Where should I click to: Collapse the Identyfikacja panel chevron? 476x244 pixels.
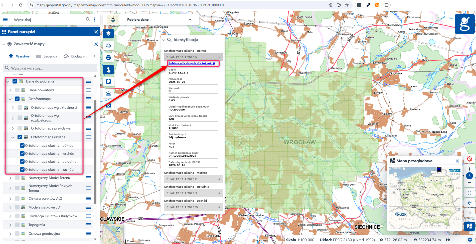164,40
